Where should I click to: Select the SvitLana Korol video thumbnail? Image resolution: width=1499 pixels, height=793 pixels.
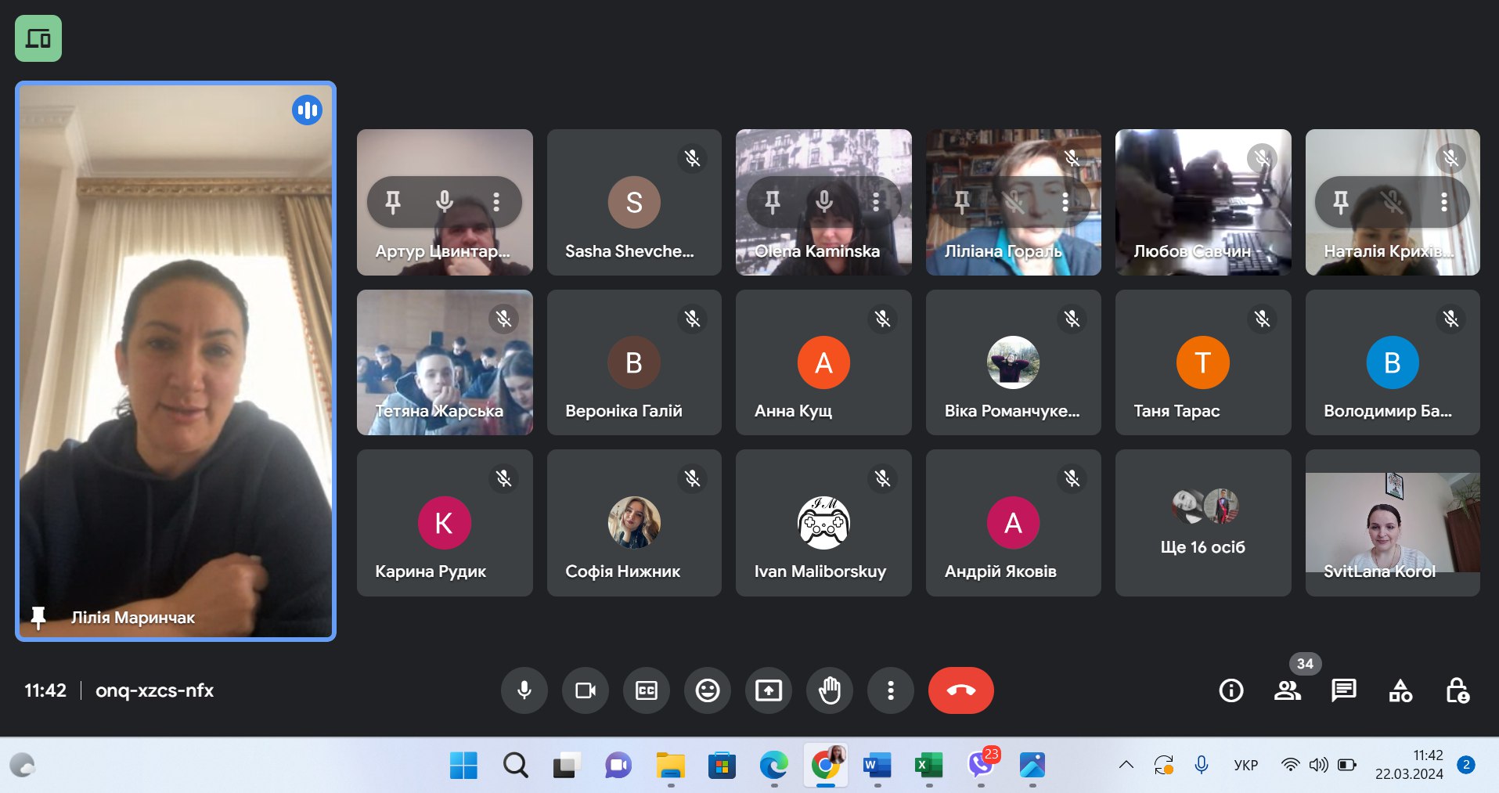click(1392, 523)
